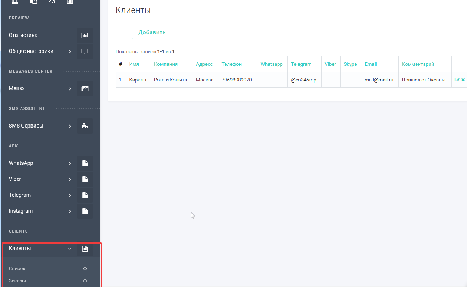The image size is (467, 287).
Task: Click the puzzle piece icon beside SMS Сервисы
Action: (85, 126)
